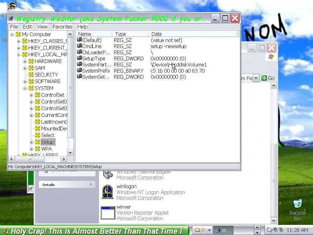This screenshot has width=313, height=235.
Task: Click the SAM key smiley icon
Action: [31, 68]
